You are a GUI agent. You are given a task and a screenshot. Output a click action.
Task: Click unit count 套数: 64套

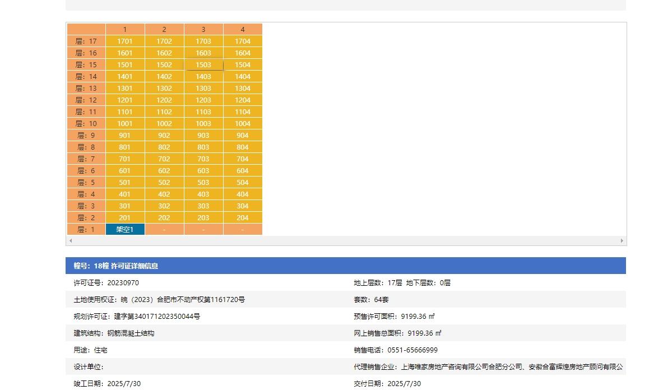(x=371, y=299)
